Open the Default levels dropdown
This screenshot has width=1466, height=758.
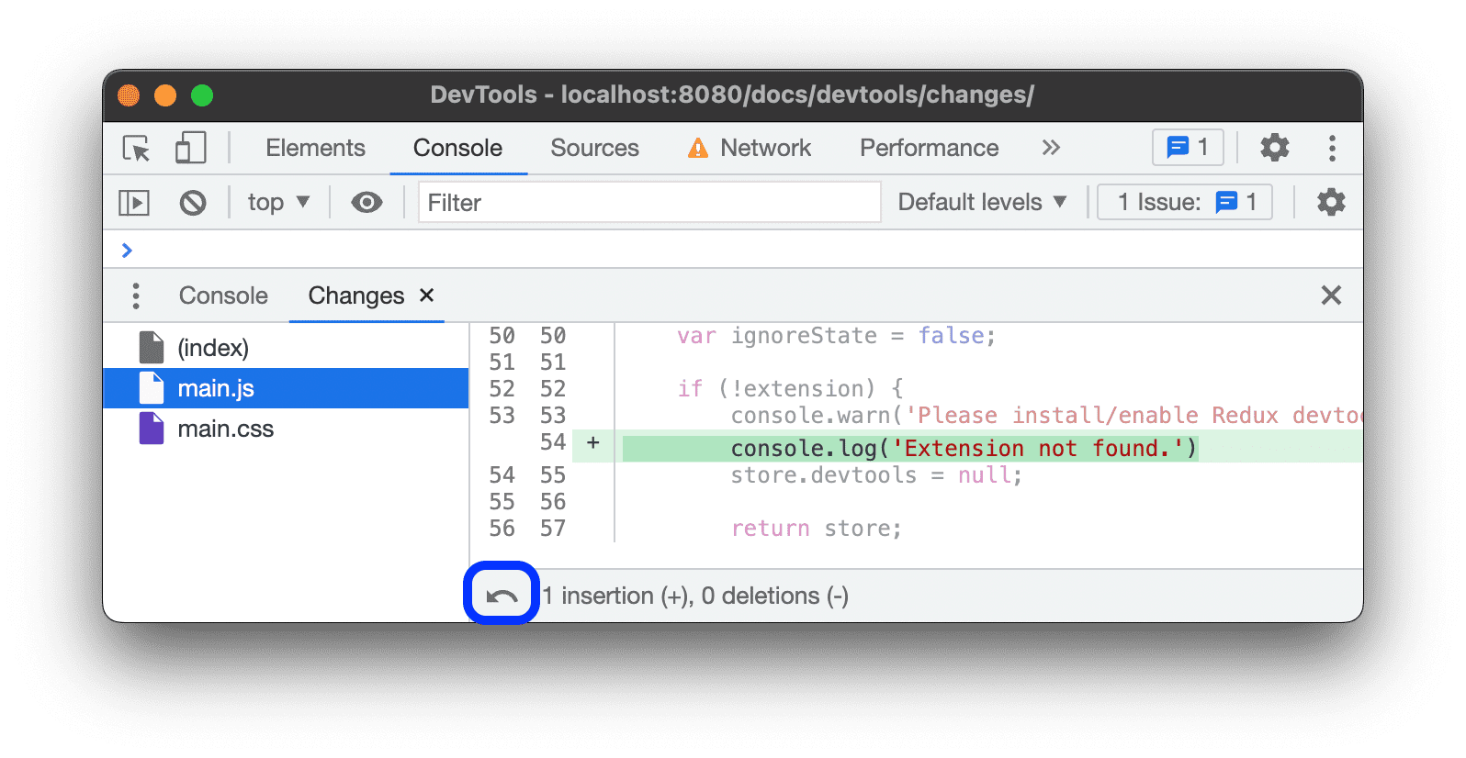tap(981, 203)
